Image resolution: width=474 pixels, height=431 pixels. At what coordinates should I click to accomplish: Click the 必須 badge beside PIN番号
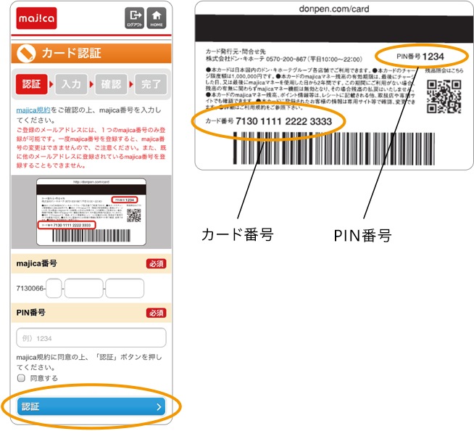[157, 313]
